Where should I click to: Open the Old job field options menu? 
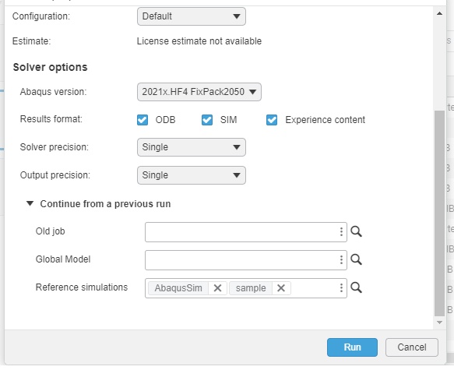(x=341, y=231)
